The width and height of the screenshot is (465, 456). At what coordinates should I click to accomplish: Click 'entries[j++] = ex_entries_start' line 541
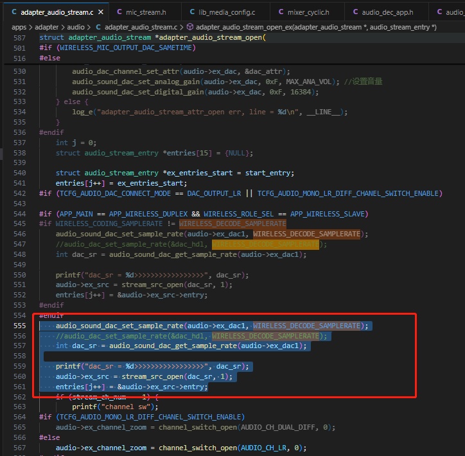[x=121, y=183]
